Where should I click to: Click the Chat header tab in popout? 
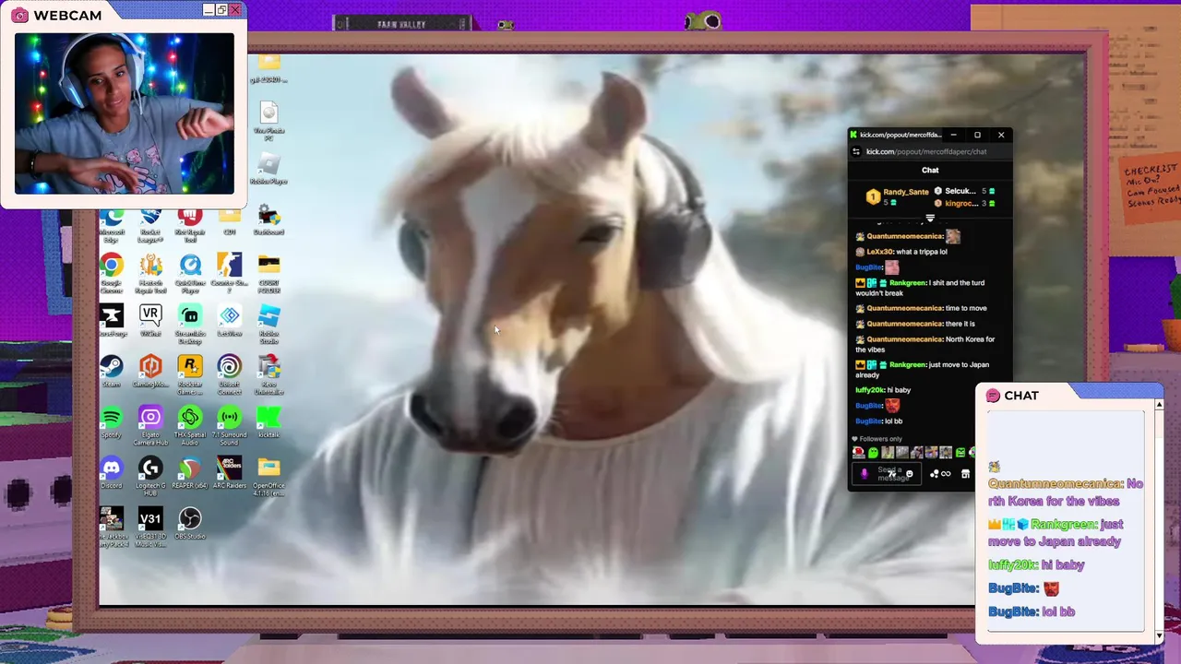pos(930,170)
